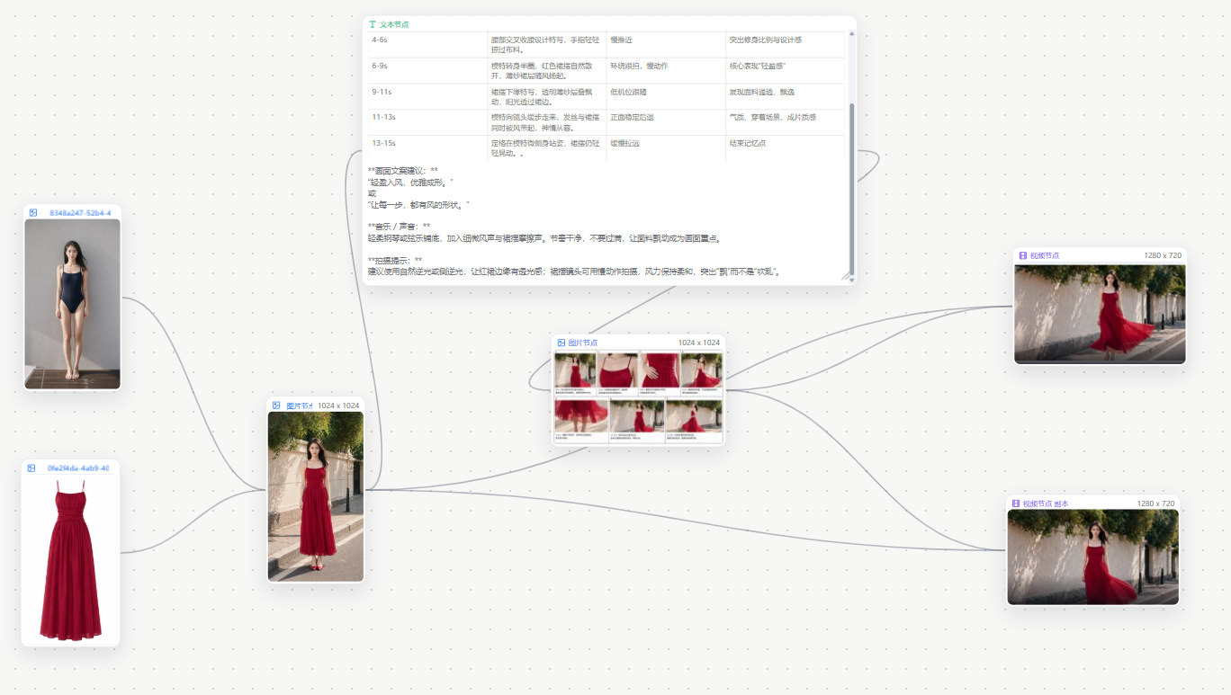The width and height of the screenshot is (1231, 695).
Task: Open the upper 视频节点 video preview
Action: (1100, 314)
